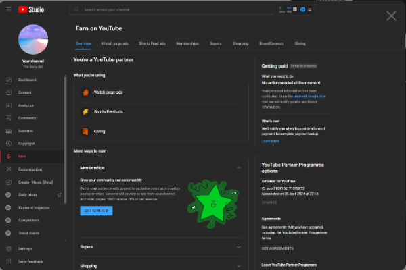Image resolution: width=406 pixels, height=270 pixels.
Task: Open the Memberships tab
Action: pos(187,43)
